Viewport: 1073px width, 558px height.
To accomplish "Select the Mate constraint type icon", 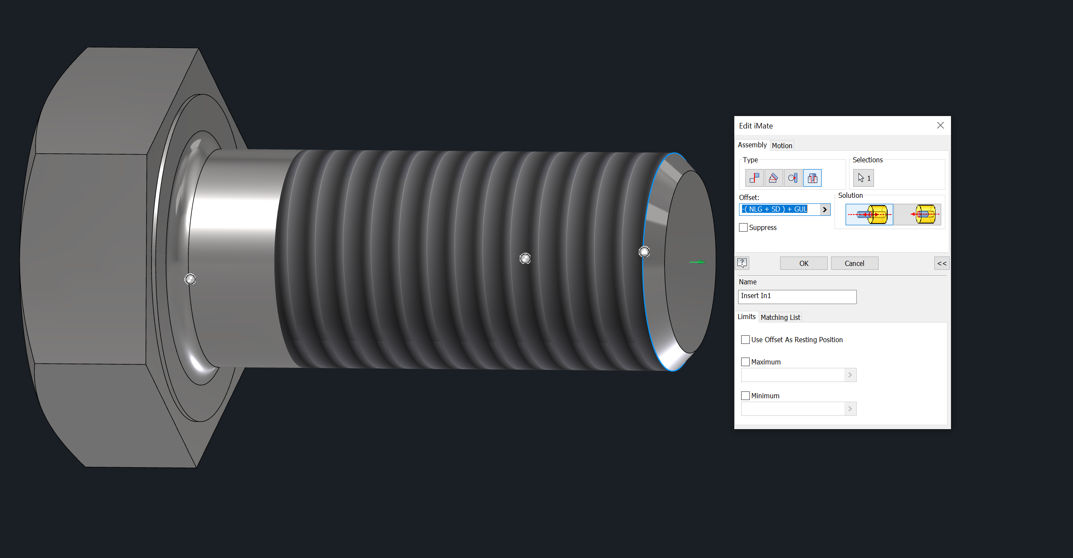I will coord(754,178).
